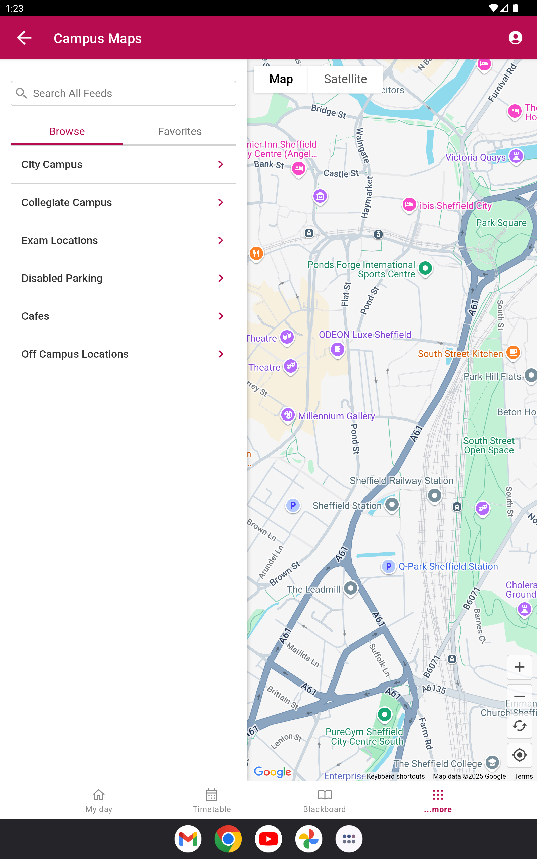
Task: Expand Cafes chevron
Action: pos(221,316)
